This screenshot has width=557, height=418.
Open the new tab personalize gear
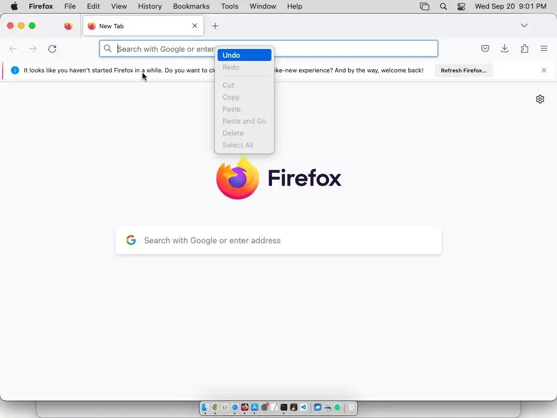click(540, 99)
